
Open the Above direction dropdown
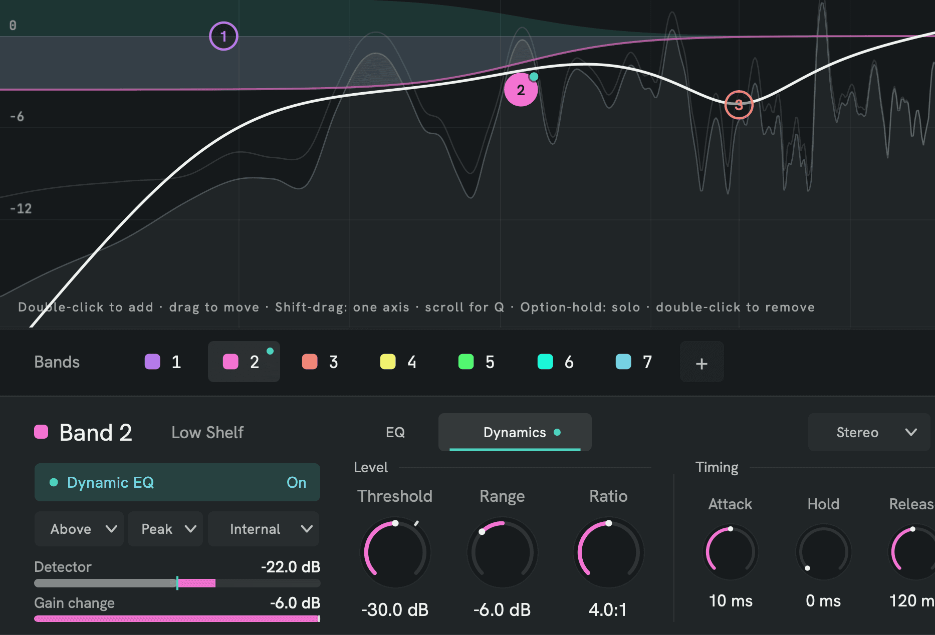(x=79, y=529)
